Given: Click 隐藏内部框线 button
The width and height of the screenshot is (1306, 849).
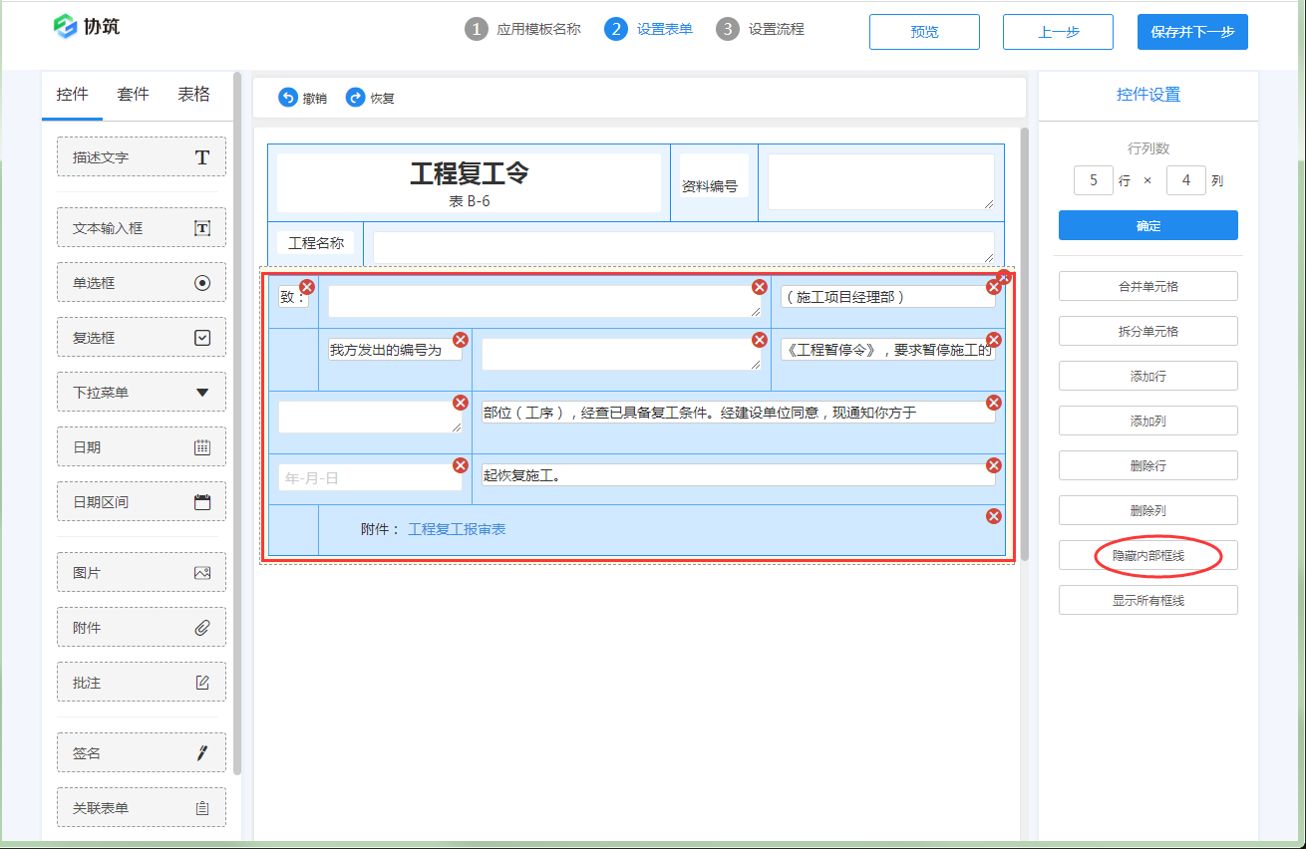Looking at the screenshot, I should [x=1147, y=556].
